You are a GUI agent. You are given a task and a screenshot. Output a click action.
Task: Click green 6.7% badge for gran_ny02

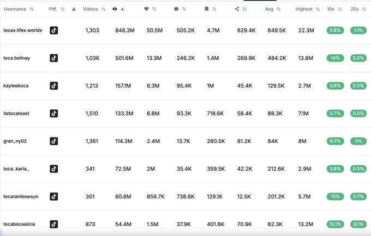pos(336,141)
